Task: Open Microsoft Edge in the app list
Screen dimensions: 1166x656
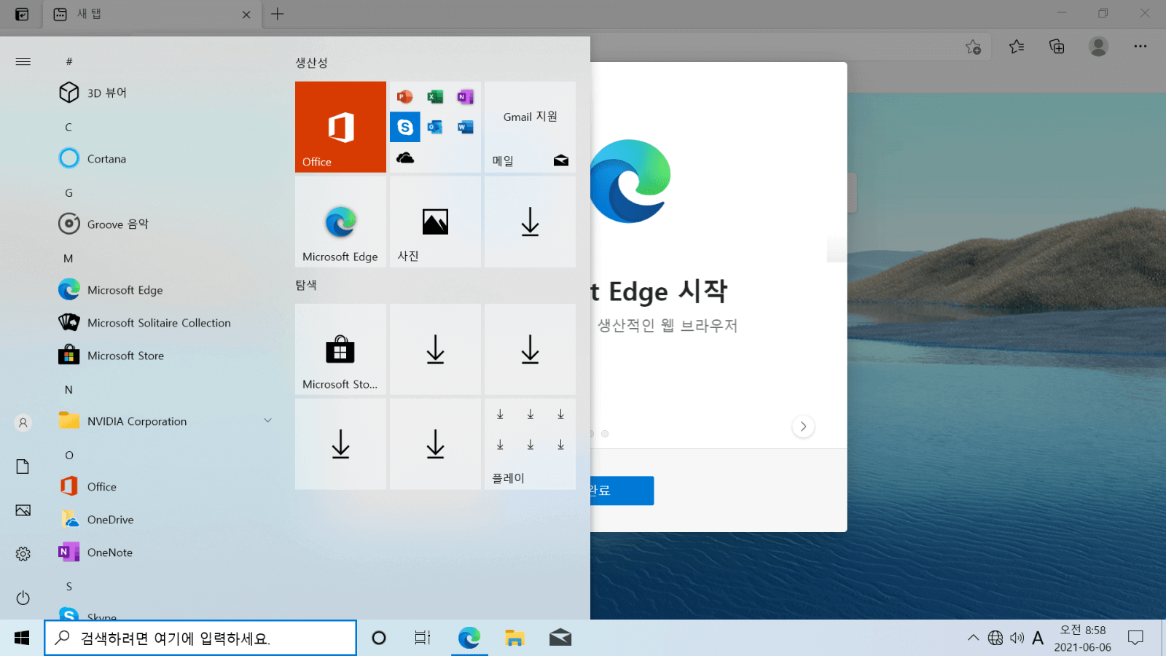Action: pos(168,289)
